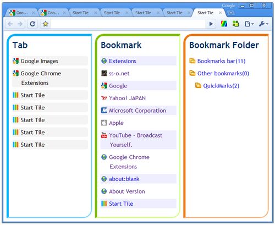Switch to the third browser tab, Start Tile
The height and width of the screenshot is (225, 275).
[84, 13]
